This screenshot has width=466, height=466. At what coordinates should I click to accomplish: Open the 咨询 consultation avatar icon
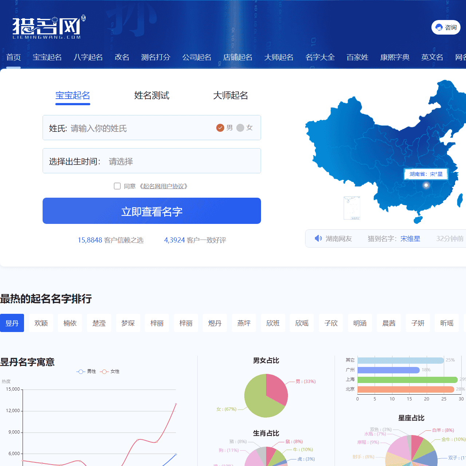[x=440, y=27]
